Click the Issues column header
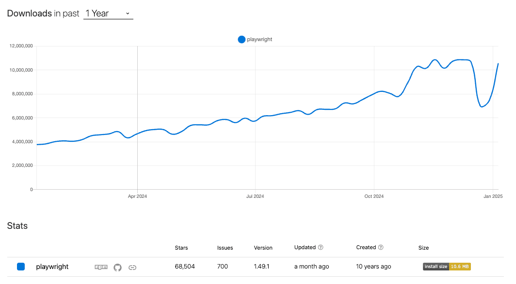The height and width of the screenshot is (284, 516). (x=225, y=247)
